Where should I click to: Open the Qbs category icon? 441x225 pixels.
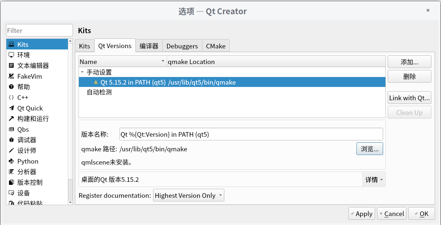click(11, 129)
